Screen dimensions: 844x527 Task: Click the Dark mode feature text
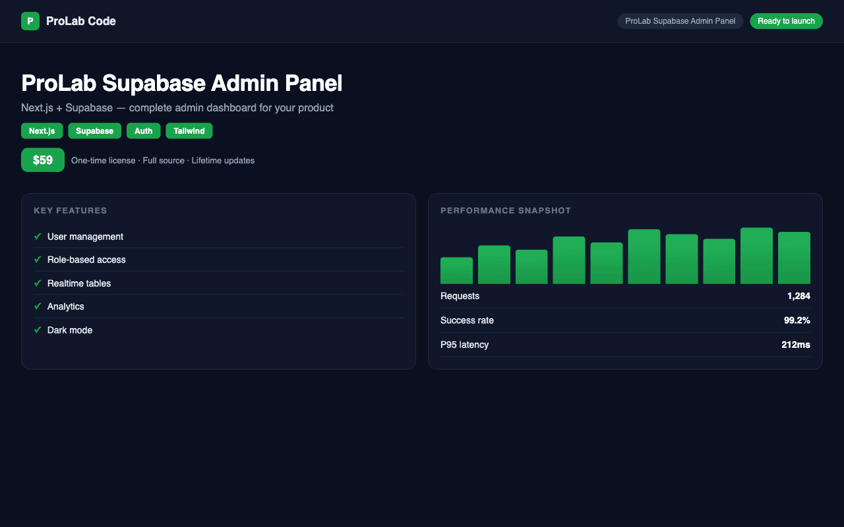tap(70, 330)
